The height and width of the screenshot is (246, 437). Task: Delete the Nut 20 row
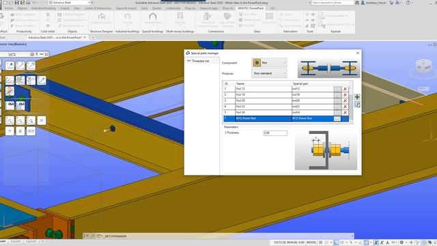[345, 100]
